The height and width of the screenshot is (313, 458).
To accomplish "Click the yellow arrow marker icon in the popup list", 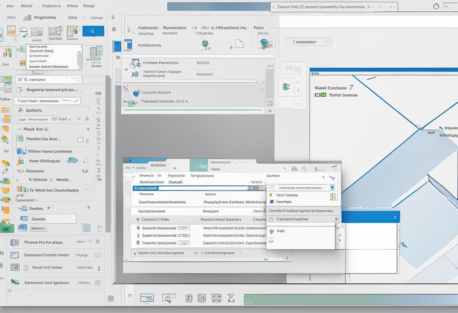I will click(271, 194).
